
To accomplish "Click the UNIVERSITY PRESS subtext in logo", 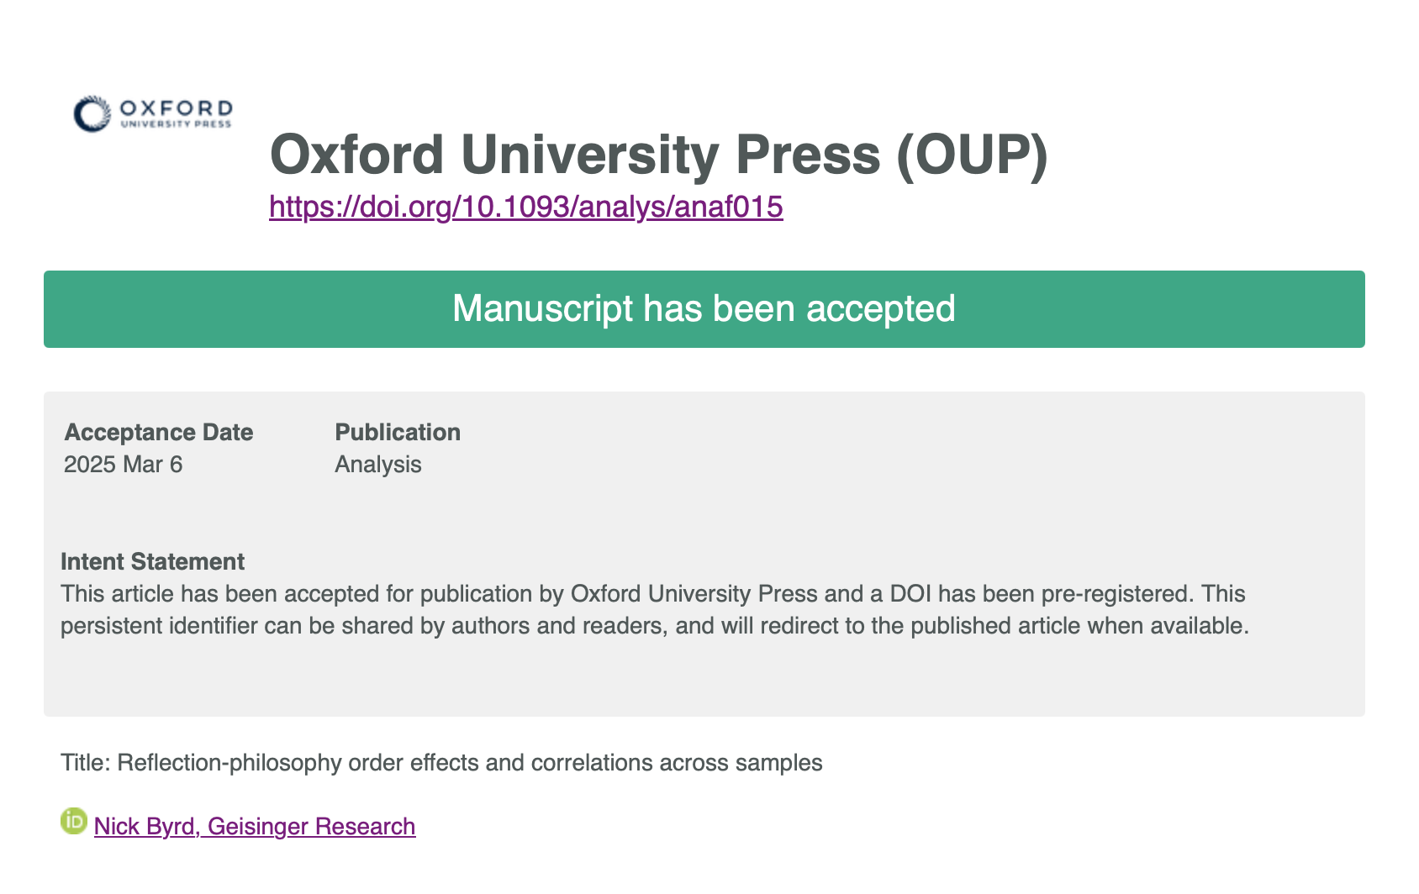I will (x=176, y=124).
